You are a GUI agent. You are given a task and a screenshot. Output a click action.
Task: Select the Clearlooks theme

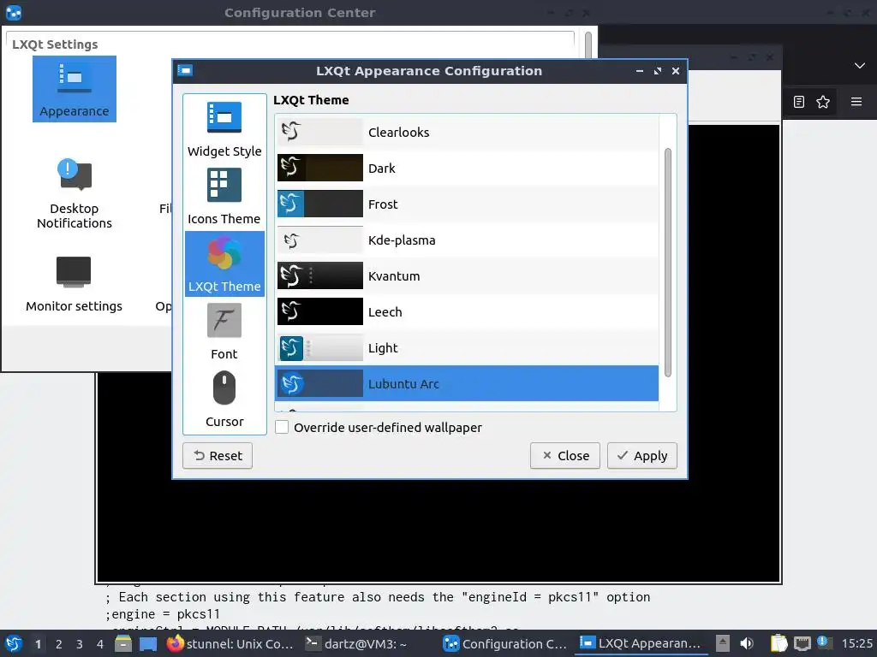click(467, 133)
